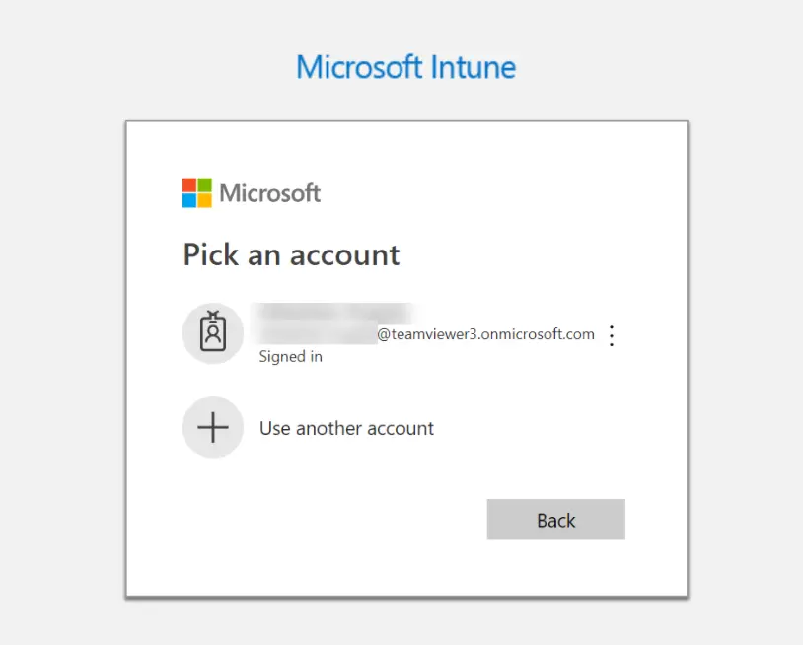Open the three-dot account options menu
The image size is (803, 645).
[612, 335]
